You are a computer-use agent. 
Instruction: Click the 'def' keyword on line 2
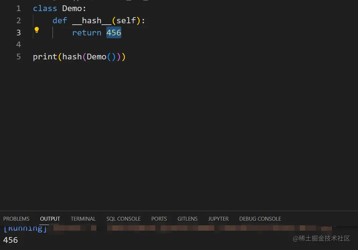click(x=60, y=21)
